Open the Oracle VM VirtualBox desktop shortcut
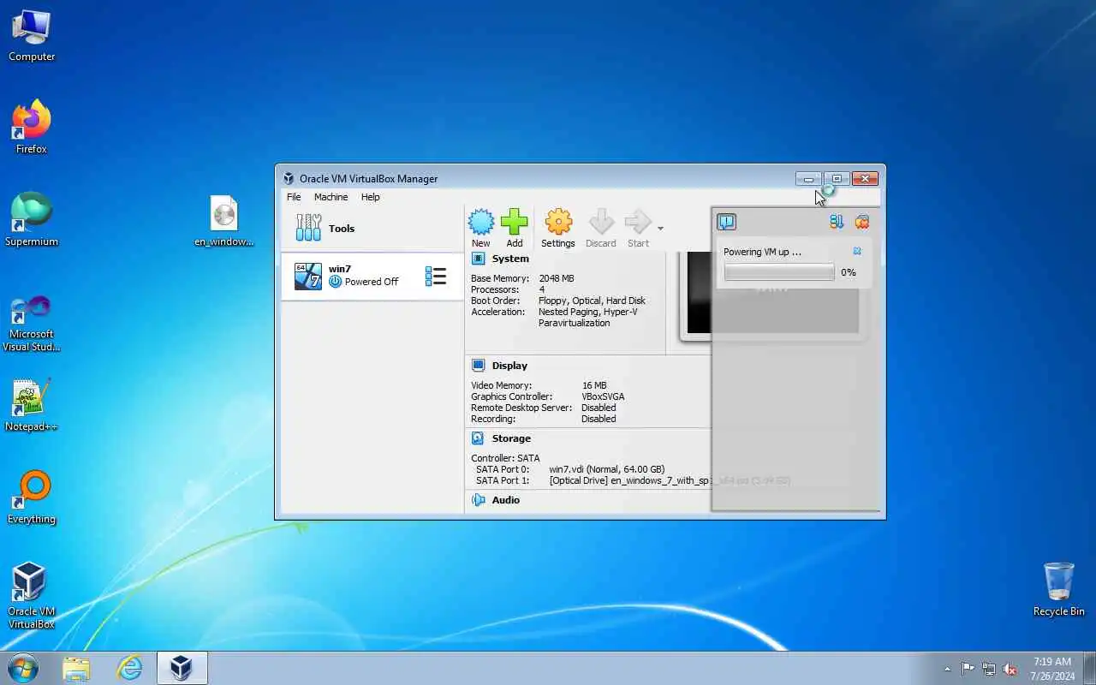 pyautogui.click(x=32, y=595)
